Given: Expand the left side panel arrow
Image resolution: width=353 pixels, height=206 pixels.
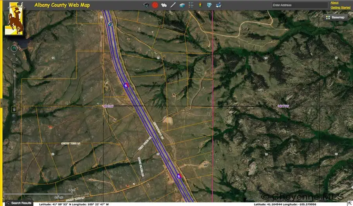Looking at the screenshot, I should tap(1, 103).
